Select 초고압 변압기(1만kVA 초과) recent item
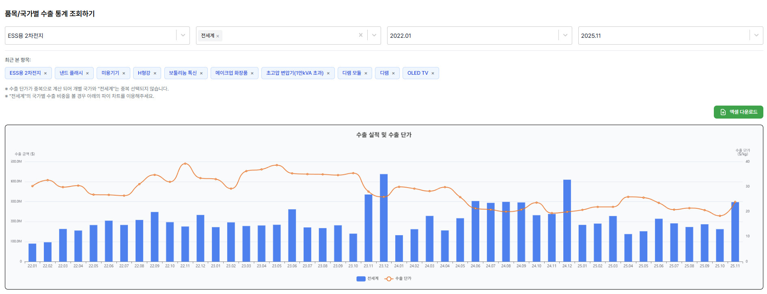 pos(295,73)
